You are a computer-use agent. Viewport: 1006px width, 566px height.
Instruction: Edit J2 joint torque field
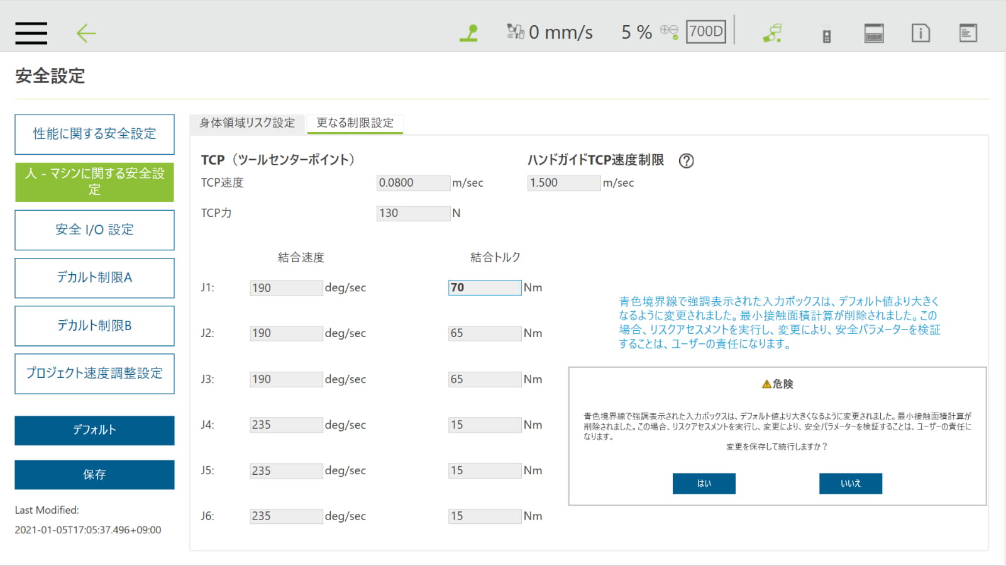(x=485, y=333)
